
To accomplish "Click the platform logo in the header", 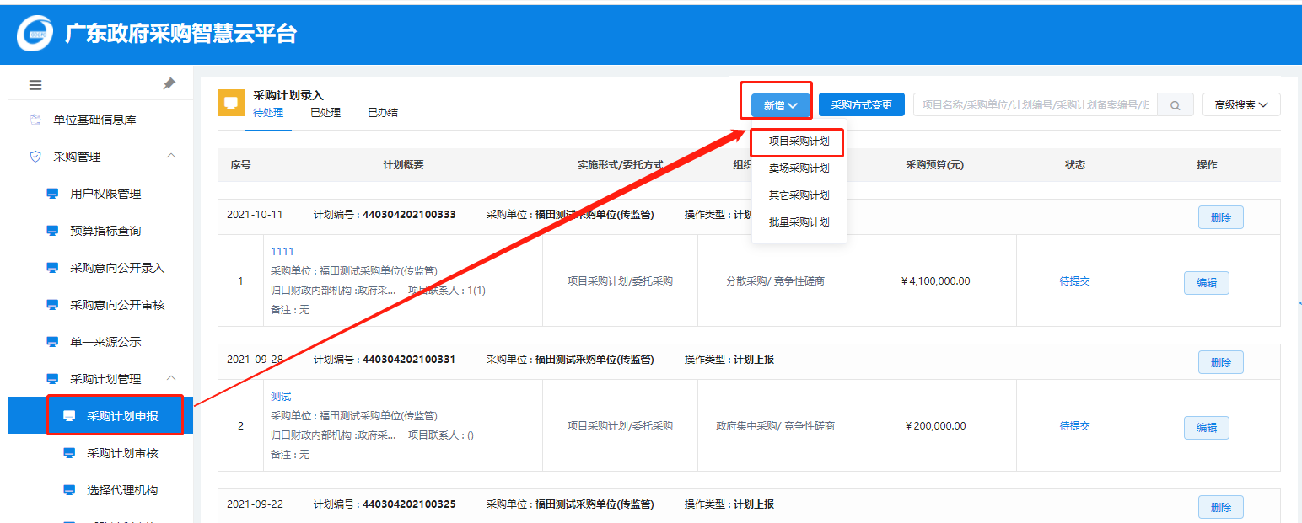I will 35,34.
